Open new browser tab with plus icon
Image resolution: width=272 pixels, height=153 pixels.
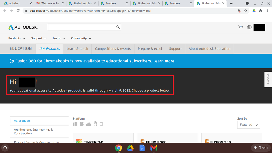tap(231, 3)
